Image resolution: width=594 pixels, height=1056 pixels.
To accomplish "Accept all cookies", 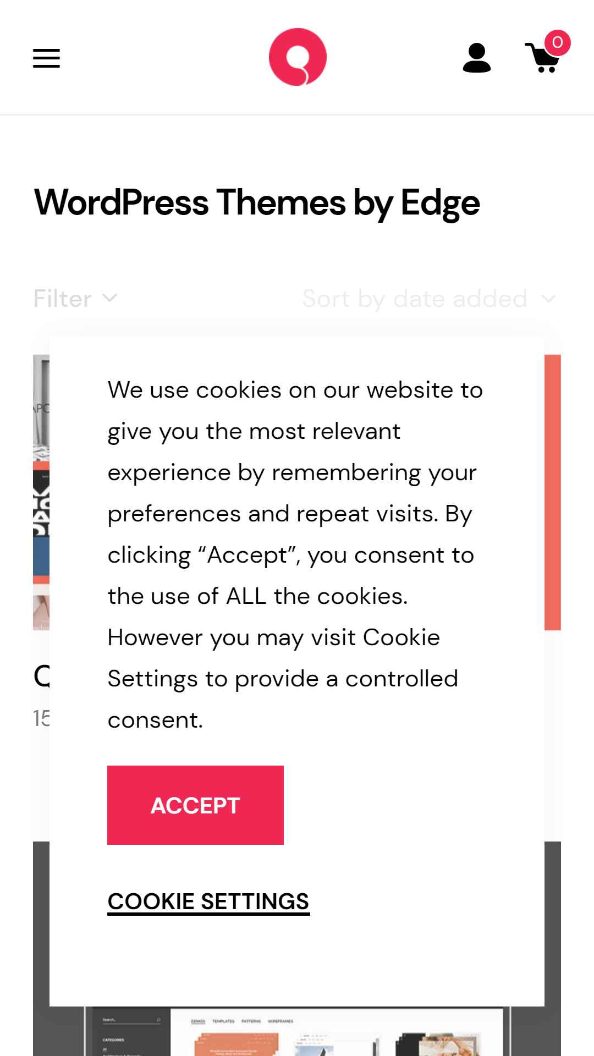I will click(x=195, y=805).
